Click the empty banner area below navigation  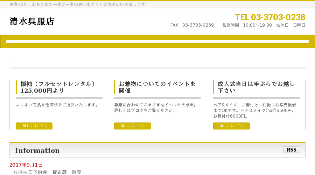point(157,62)
